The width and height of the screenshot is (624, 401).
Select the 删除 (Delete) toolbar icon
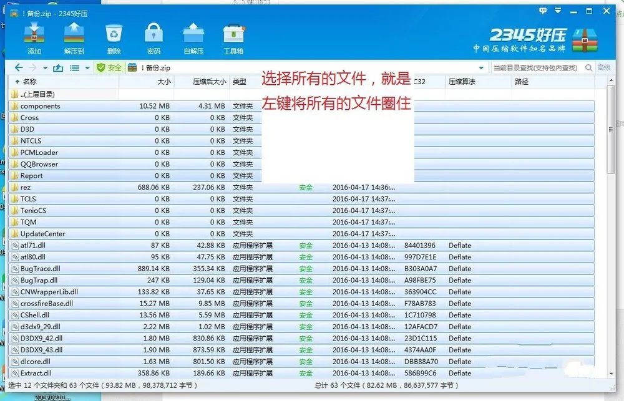pyautogui.click(x=114, y=34)
